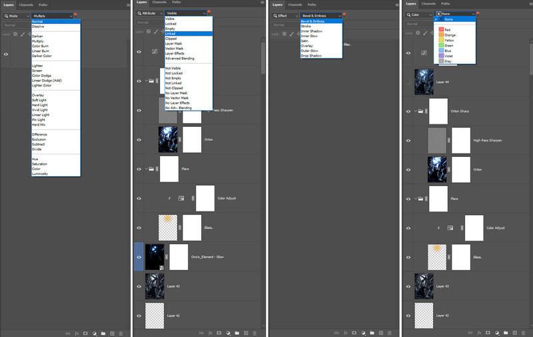This screenshot has height=337, width=533.
Task: Pick the Green color label swatch
Action: (x=441, y=45)
